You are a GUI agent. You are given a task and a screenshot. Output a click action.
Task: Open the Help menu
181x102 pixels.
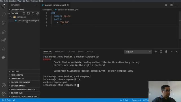tap(41, 1)
